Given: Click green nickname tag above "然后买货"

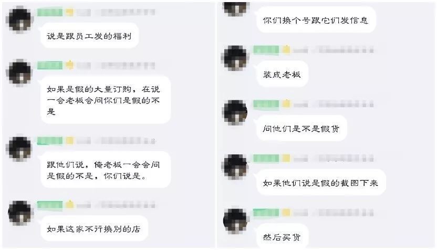Looking at the screenshot, I should point(266,213).
